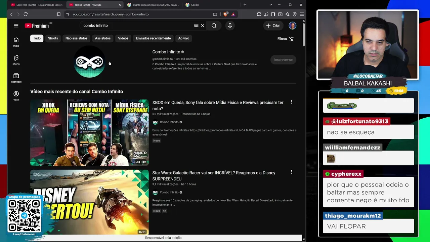This screenshot has width=430, height=242.
Task: Switch to the Google tab
Action: click(211, 5)
